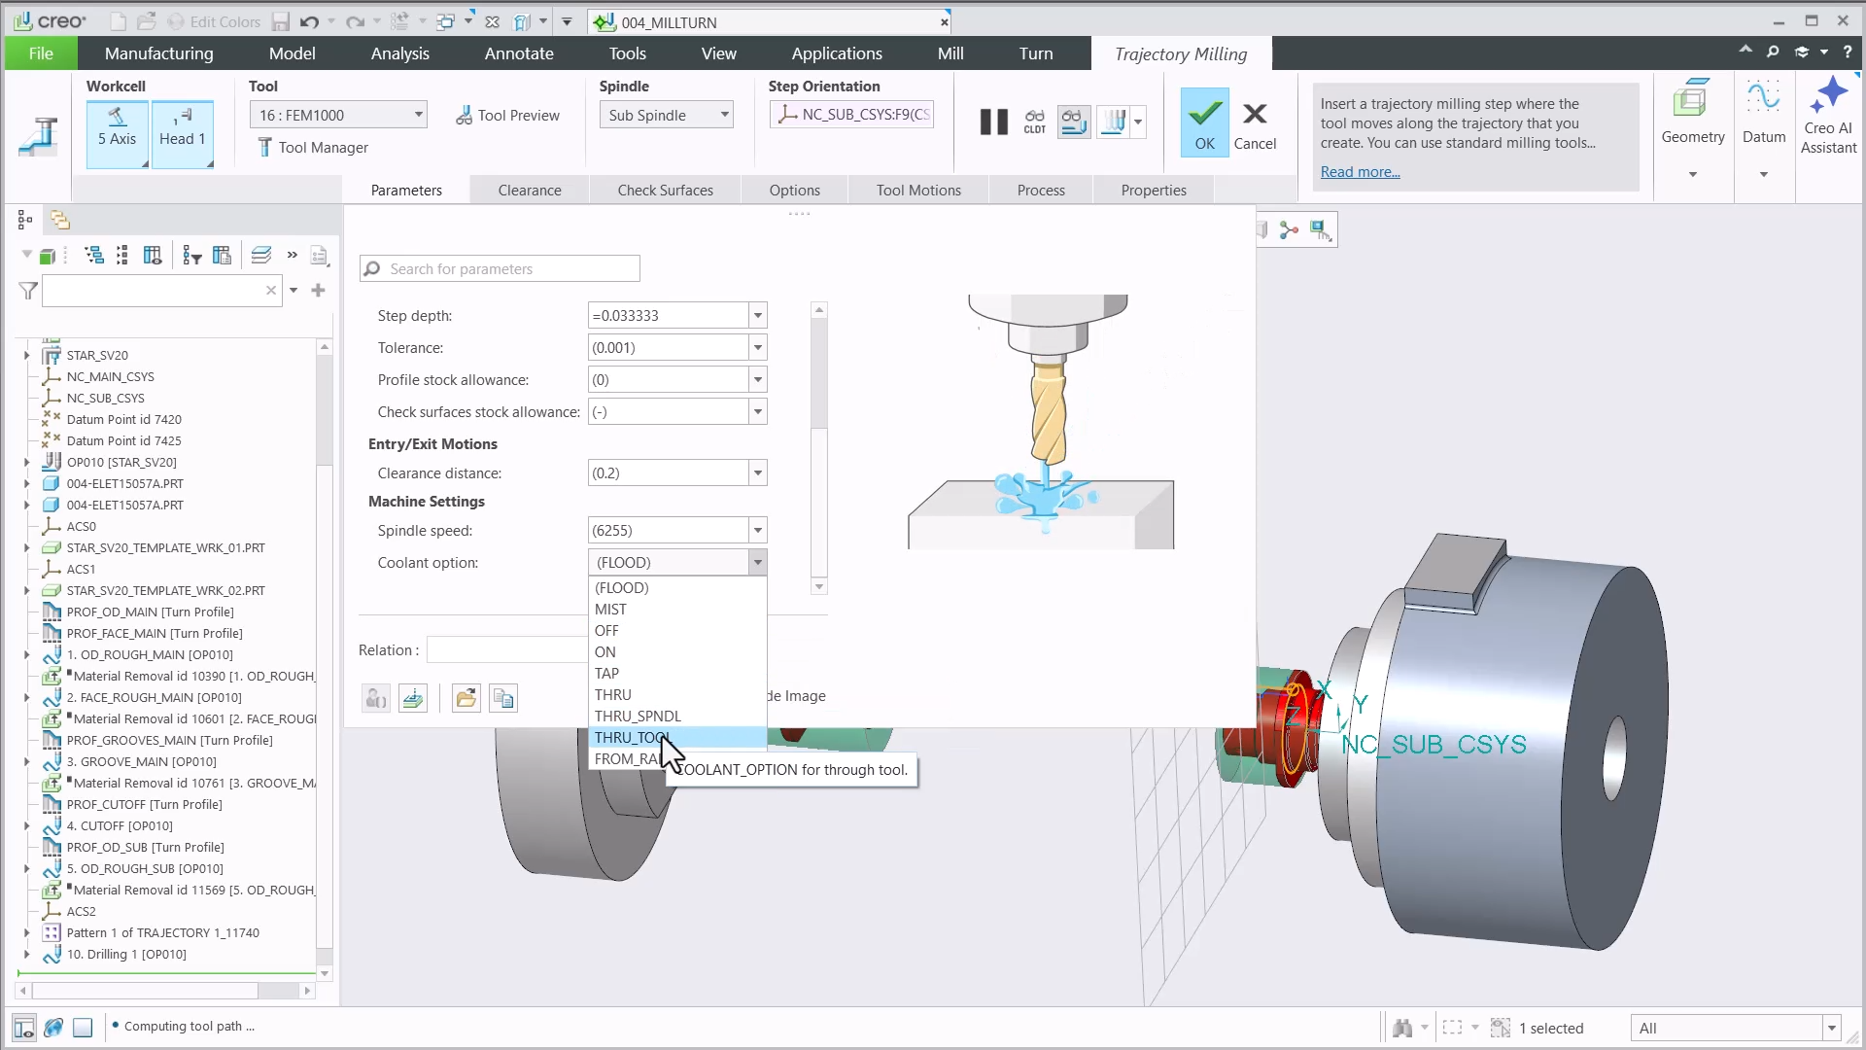Open Tool Preview

[507, 115]
